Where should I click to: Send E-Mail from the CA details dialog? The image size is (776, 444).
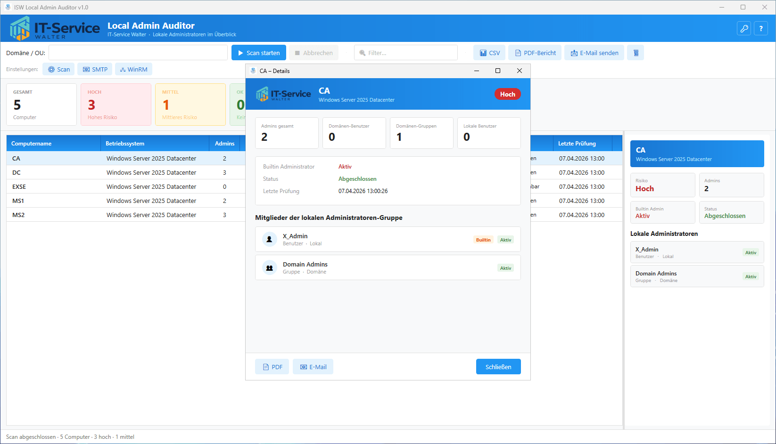[x=313, y=367]
